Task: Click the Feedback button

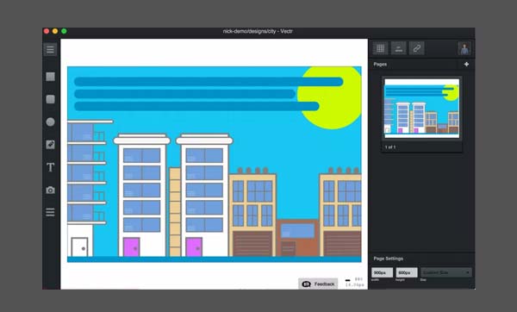Action: (x=318, y=284)
